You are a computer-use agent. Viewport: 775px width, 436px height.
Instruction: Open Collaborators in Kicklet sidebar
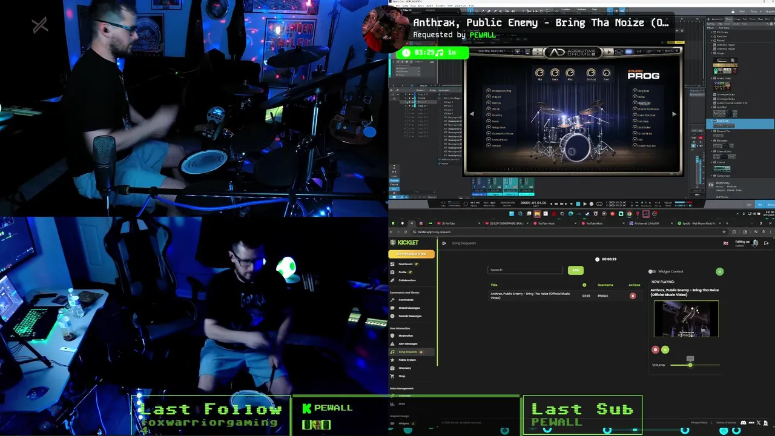pos(407,280)
